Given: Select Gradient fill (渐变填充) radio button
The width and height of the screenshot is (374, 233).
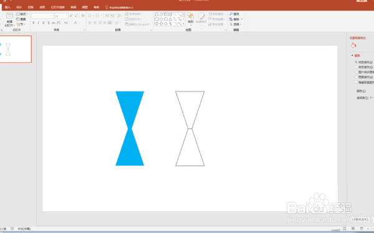Looking at the screenshot, I should click(356, 67).
